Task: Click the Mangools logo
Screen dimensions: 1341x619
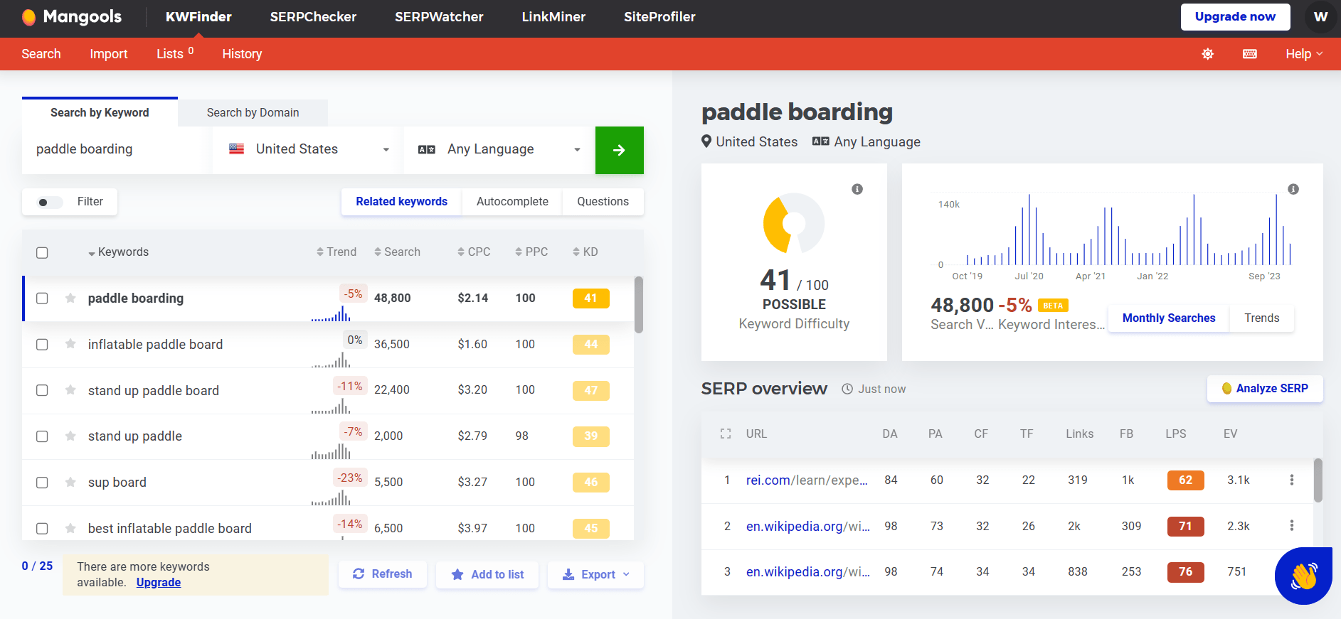Action: (x=71, y=16)
